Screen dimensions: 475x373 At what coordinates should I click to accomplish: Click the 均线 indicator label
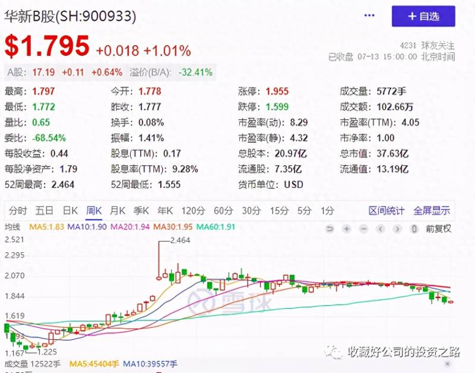click(12, 227)
